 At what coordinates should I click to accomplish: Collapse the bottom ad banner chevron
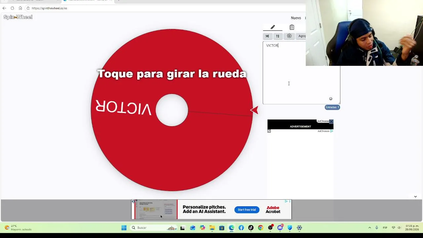(415, 197)
